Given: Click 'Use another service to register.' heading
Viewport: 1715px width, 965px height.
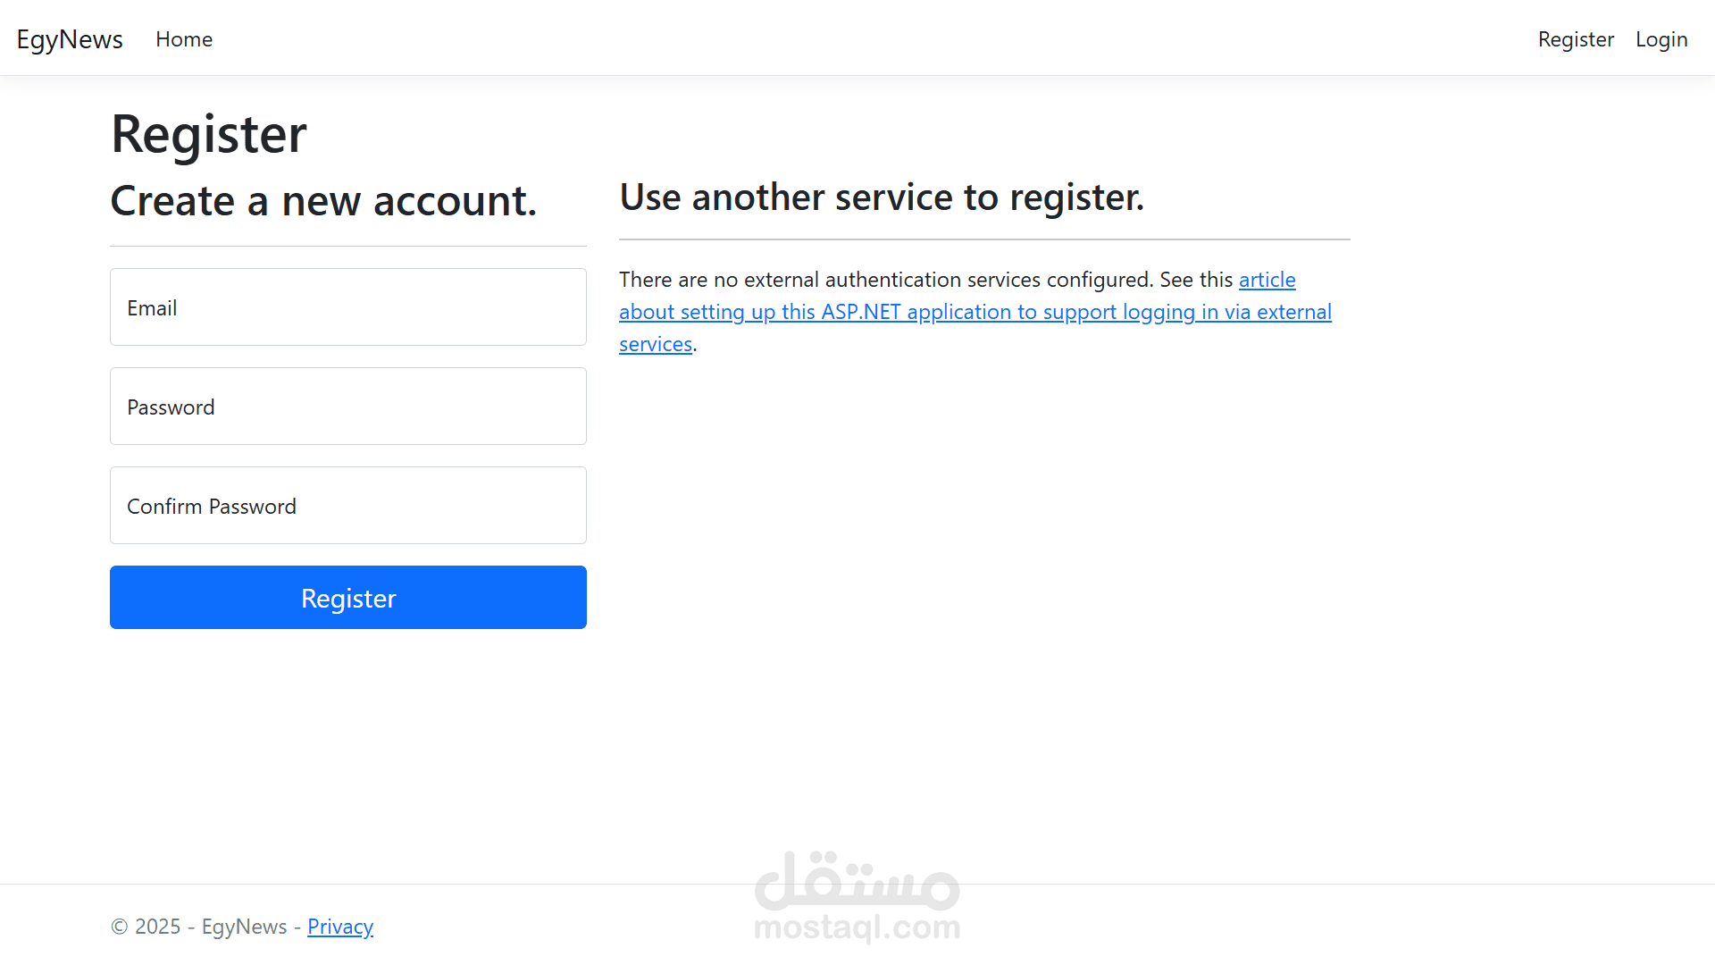Looking at the screenshot, I should pyautogui.click(x=881, y=197).
